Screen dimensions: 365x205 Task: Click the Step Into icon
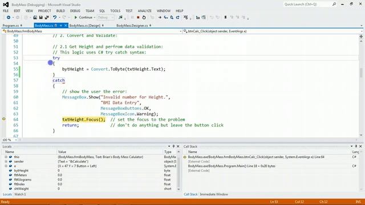tap(166, 18)
